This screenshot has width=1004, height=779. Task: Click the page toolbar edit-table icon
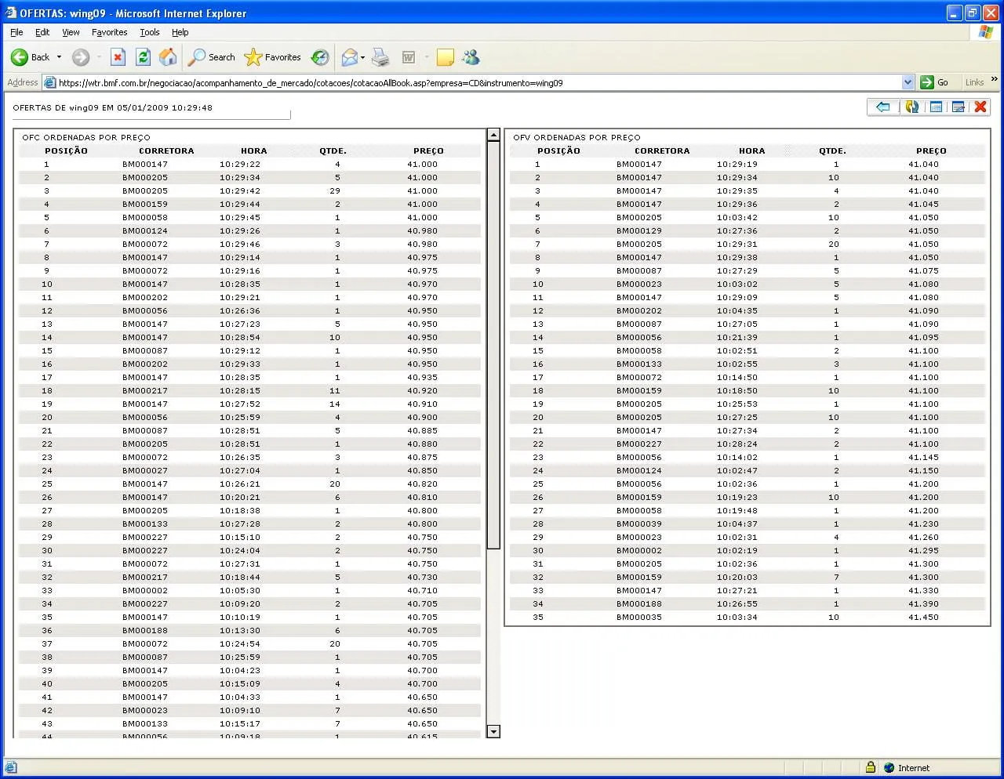958,107
